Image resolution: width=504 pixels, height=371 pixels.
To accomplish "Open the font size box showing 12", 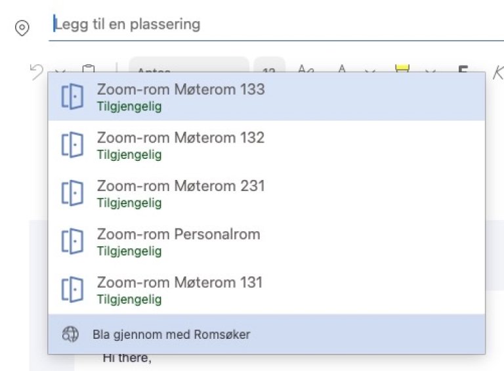I will (269, 69).
